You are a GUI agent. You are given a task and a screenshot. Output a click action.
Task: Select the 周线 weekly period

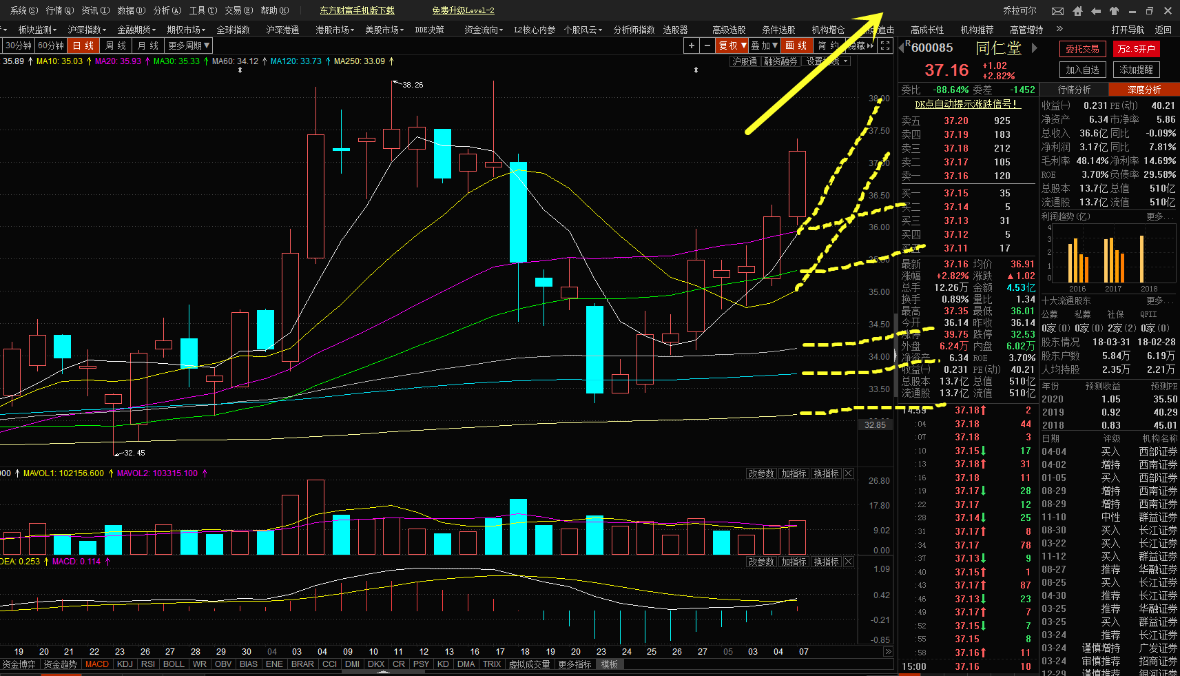tap(116, 45)
